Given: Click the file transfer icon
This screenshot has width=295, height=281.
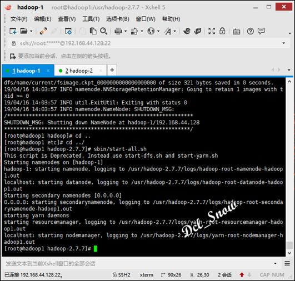Looking at the screenshot, I should coord(134,31).
